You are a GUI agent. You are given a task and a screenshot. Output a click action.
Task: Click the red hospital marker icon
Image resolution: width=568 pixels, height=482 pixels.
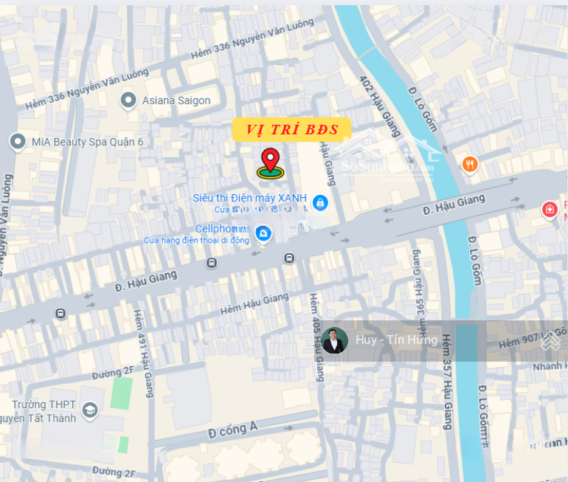tap(550, 210)
